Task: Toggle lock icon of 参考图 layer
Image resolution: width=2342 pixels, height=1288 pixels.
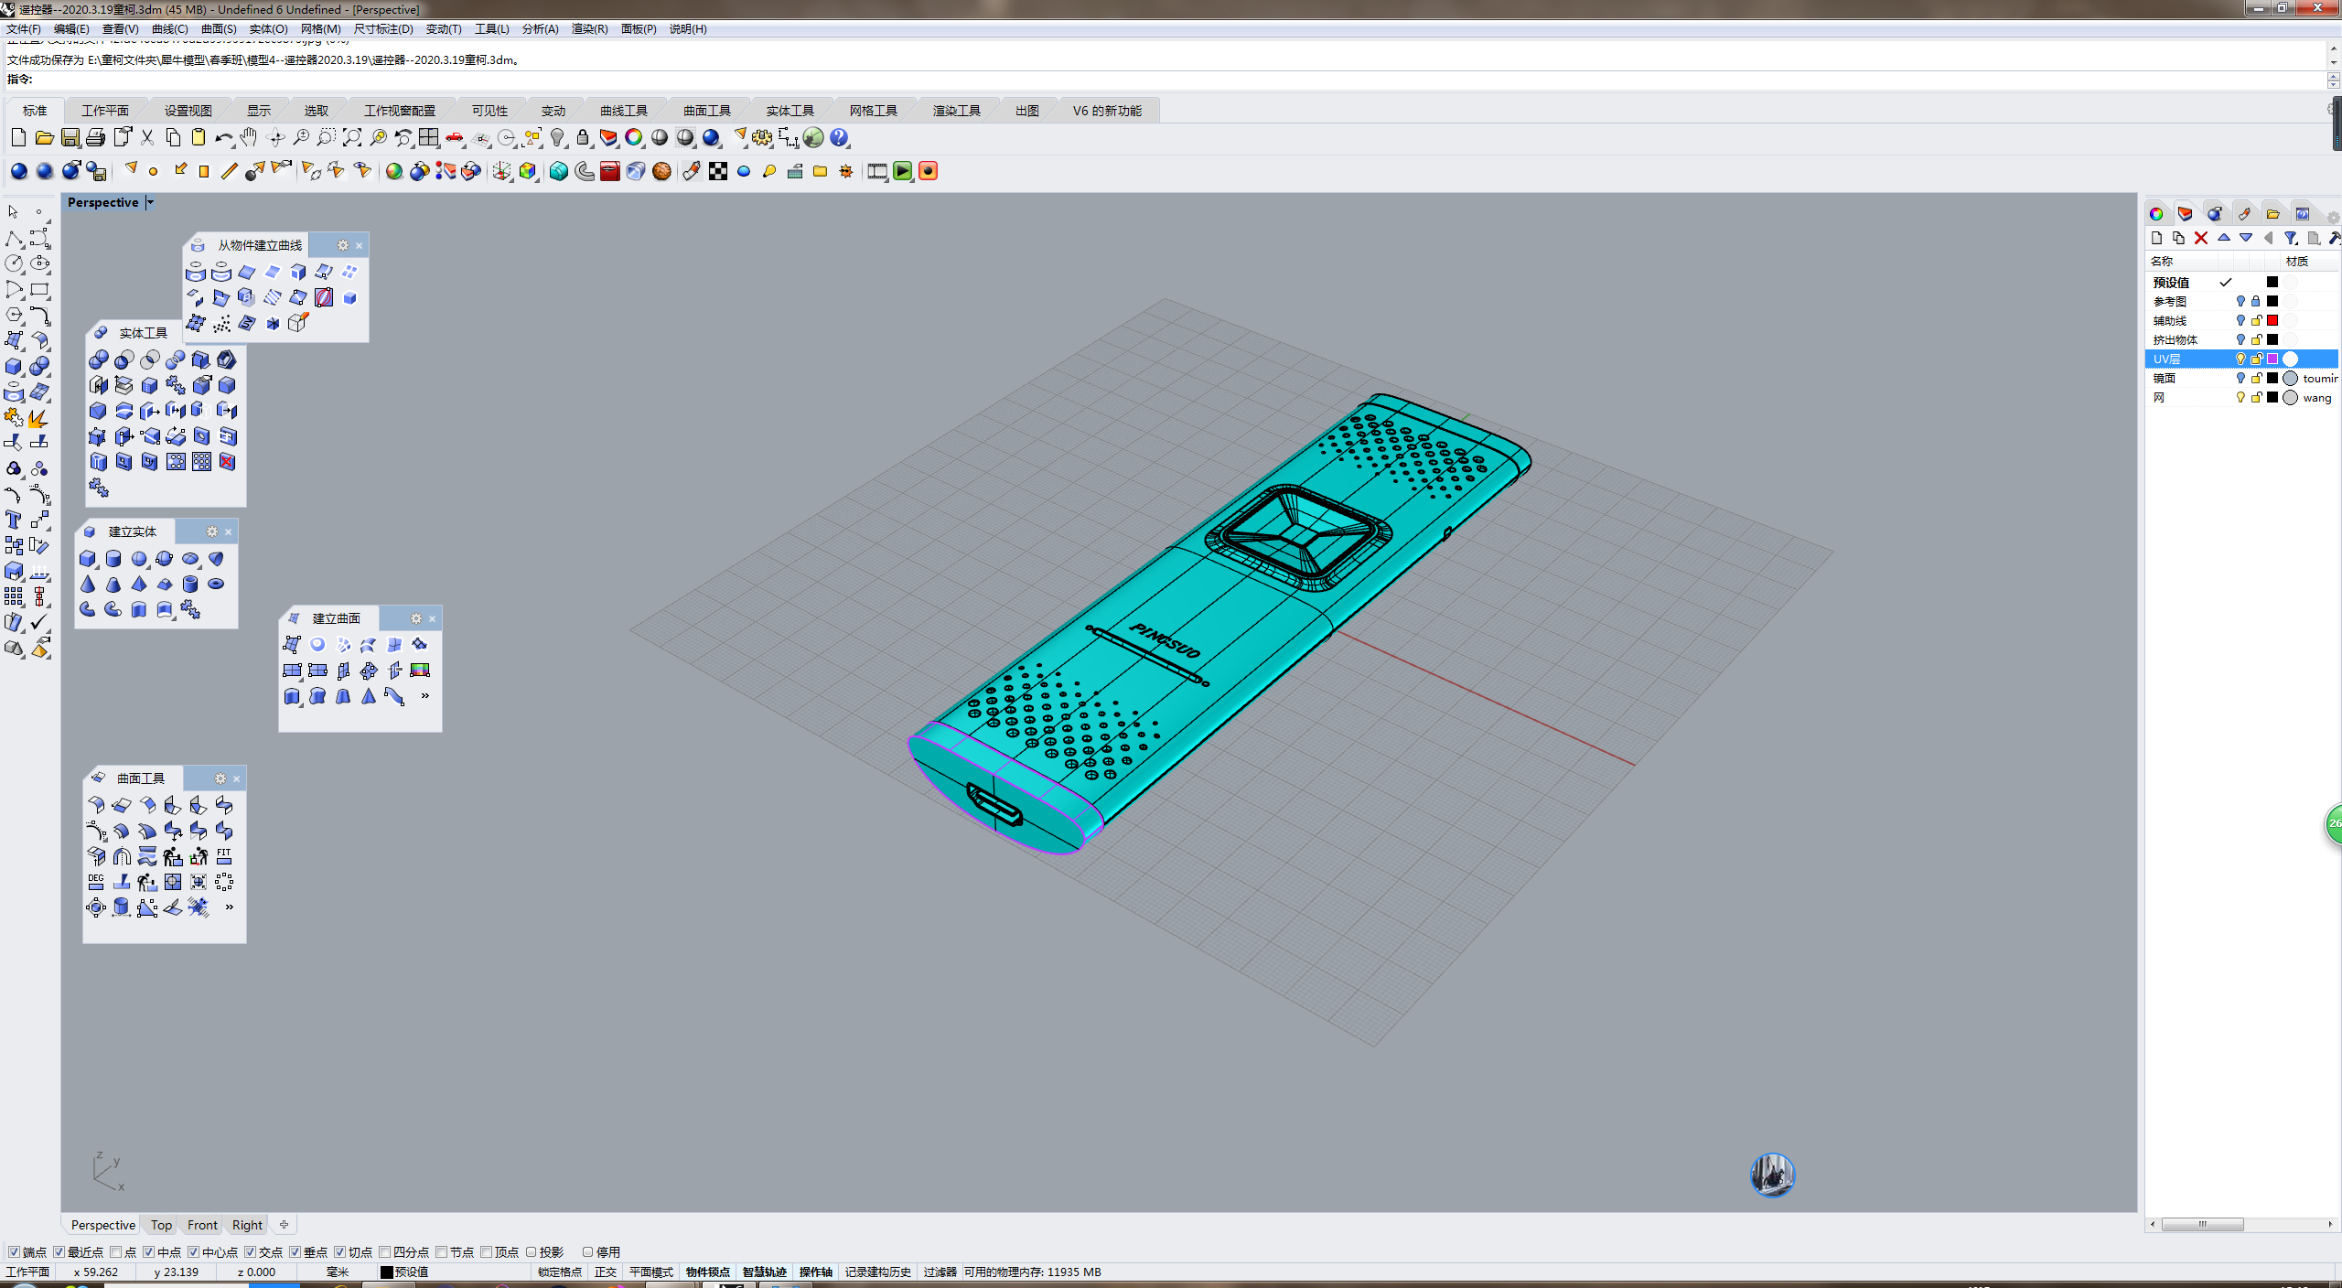Action: point(2256,301)
